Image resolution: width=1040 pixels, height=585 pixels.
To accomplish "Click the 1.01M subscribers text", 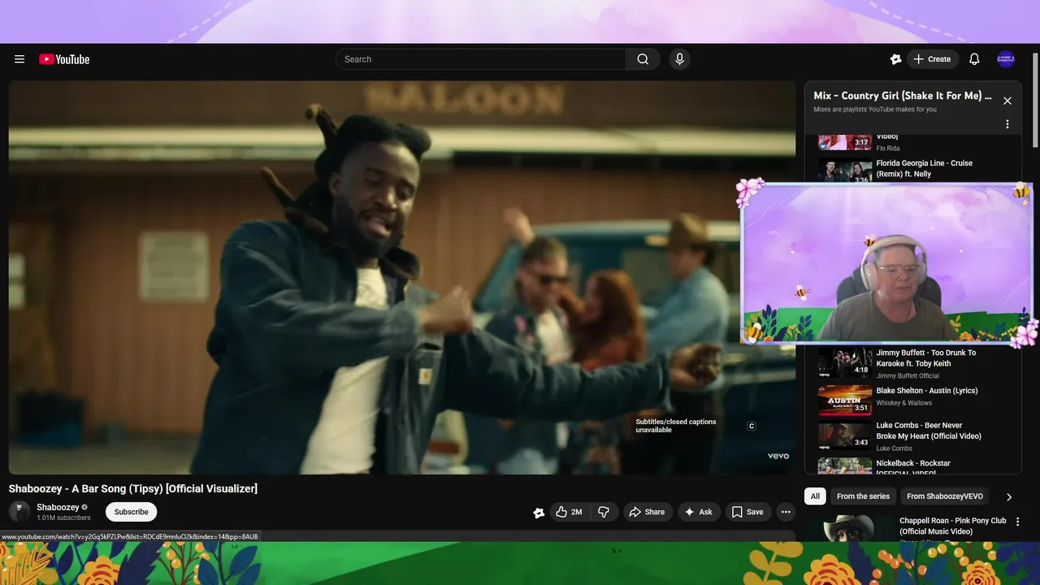I will [x=63, y=518].
